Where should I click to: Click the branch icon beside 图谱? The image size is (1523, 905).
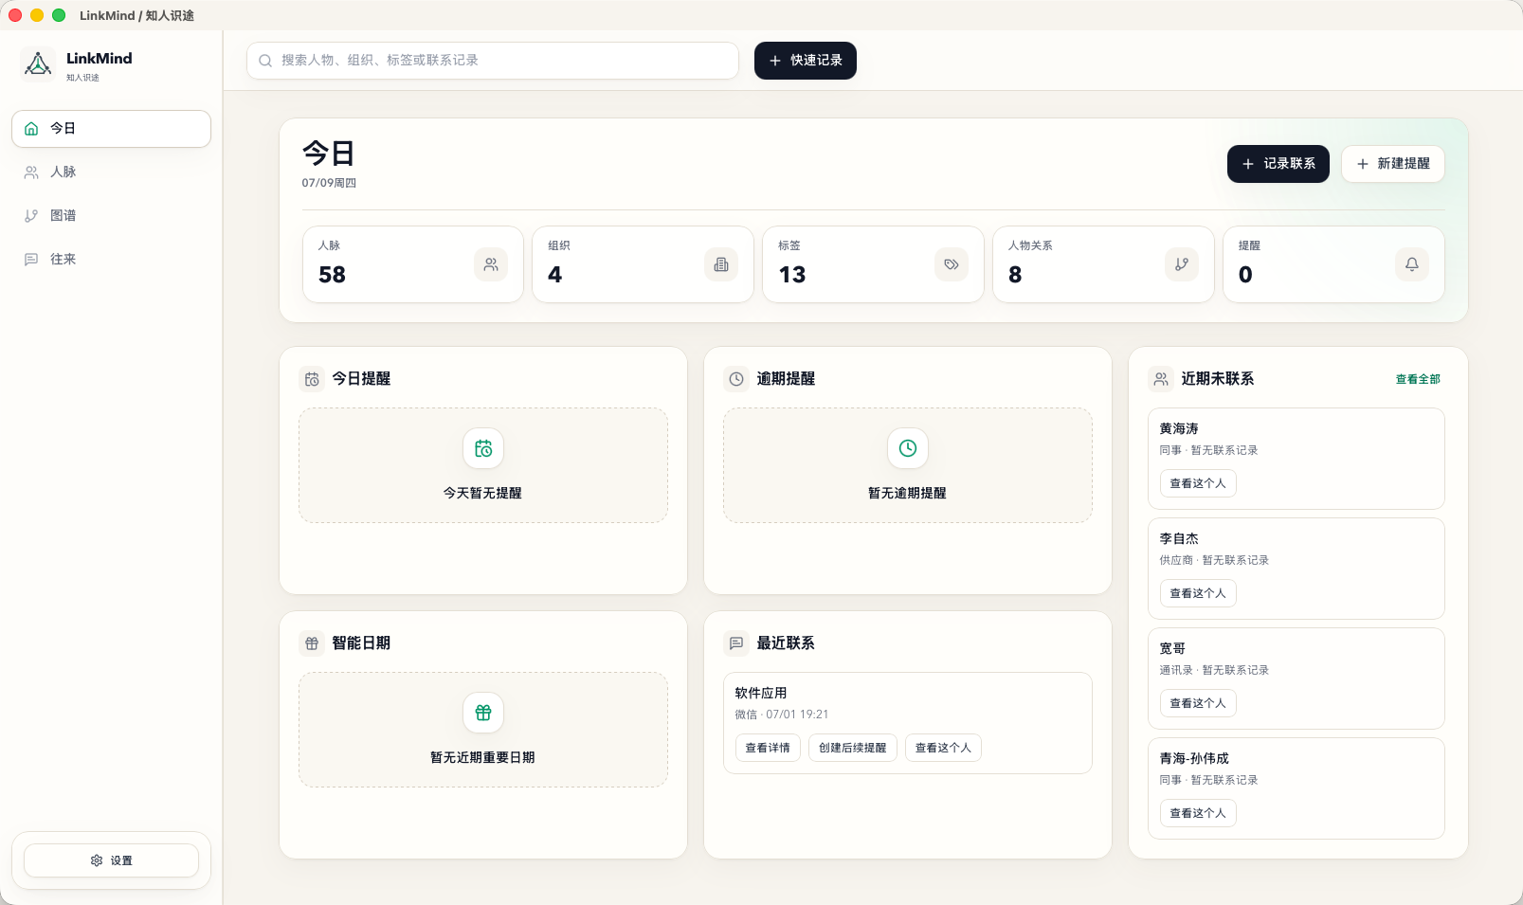[x=31, y=216]
